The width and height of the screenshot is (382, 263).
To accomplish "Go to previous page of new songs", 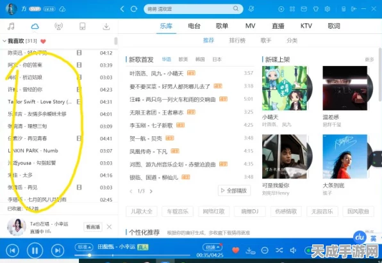I will coord(131,191).
